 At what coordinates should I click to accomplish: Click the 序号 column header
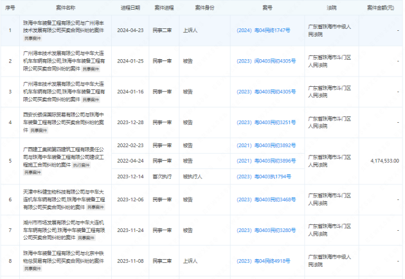pos(10,8)
